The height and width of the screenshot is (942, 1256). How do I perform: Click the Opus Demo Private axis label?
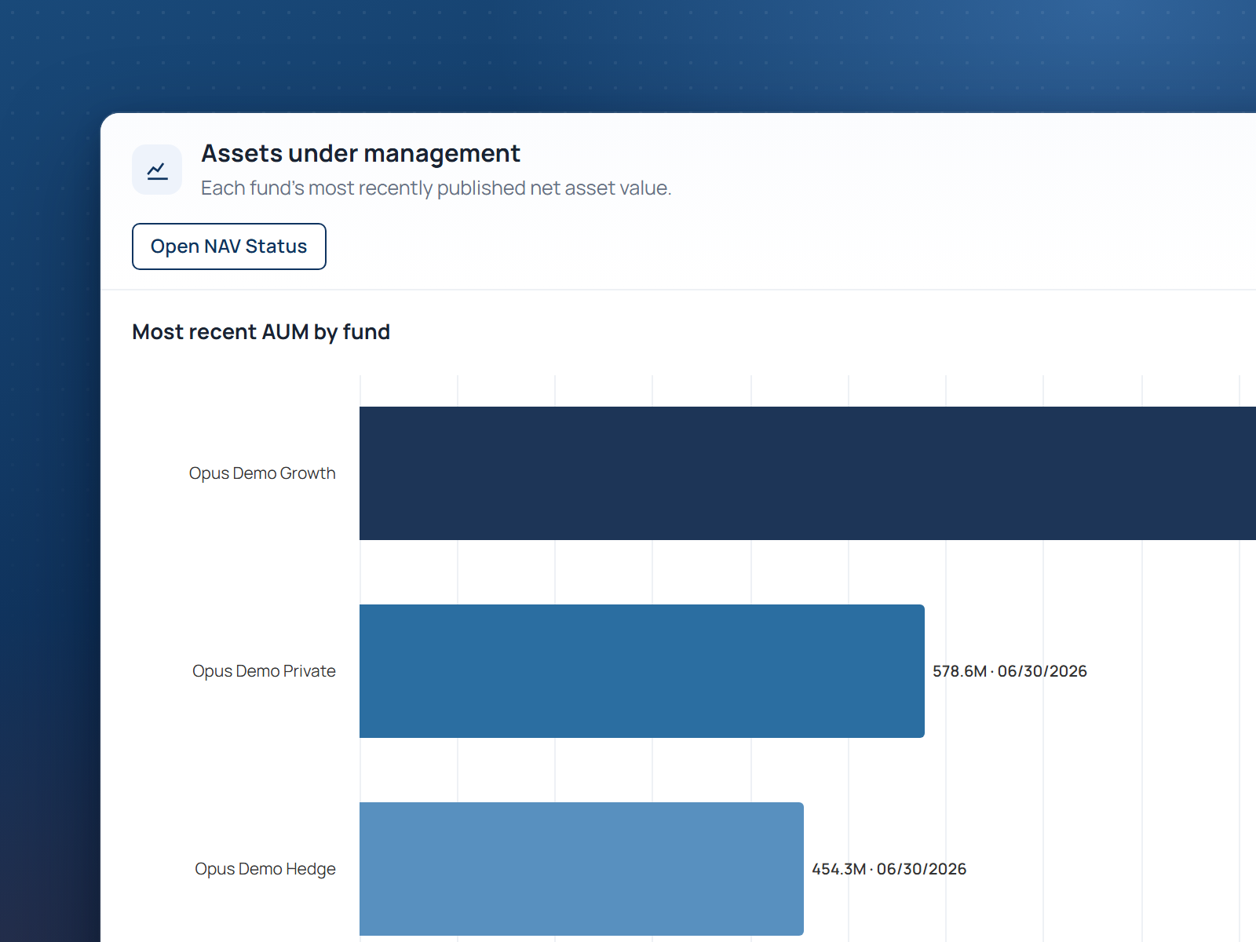click(x=264, y=671)
